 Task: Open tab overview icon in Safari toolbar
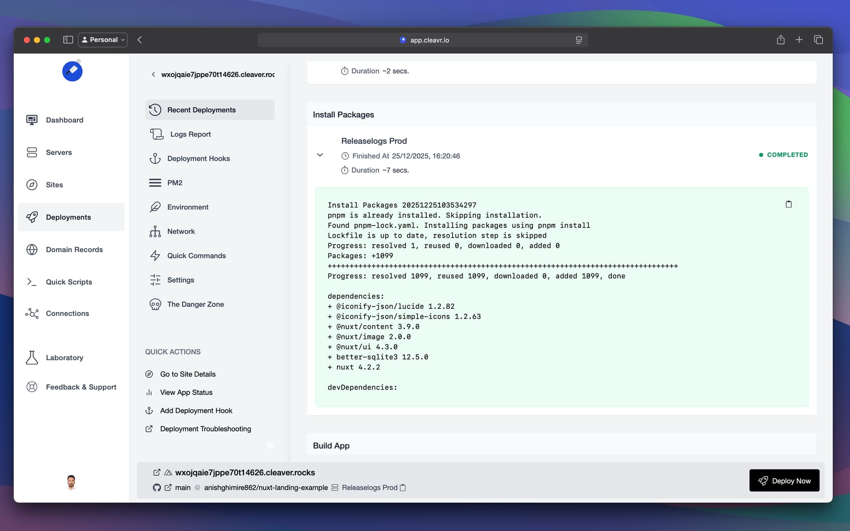(818, 40)
